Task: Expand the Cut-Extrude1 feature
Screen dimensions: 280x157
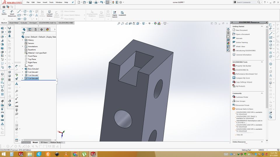Action: (23, 72)
